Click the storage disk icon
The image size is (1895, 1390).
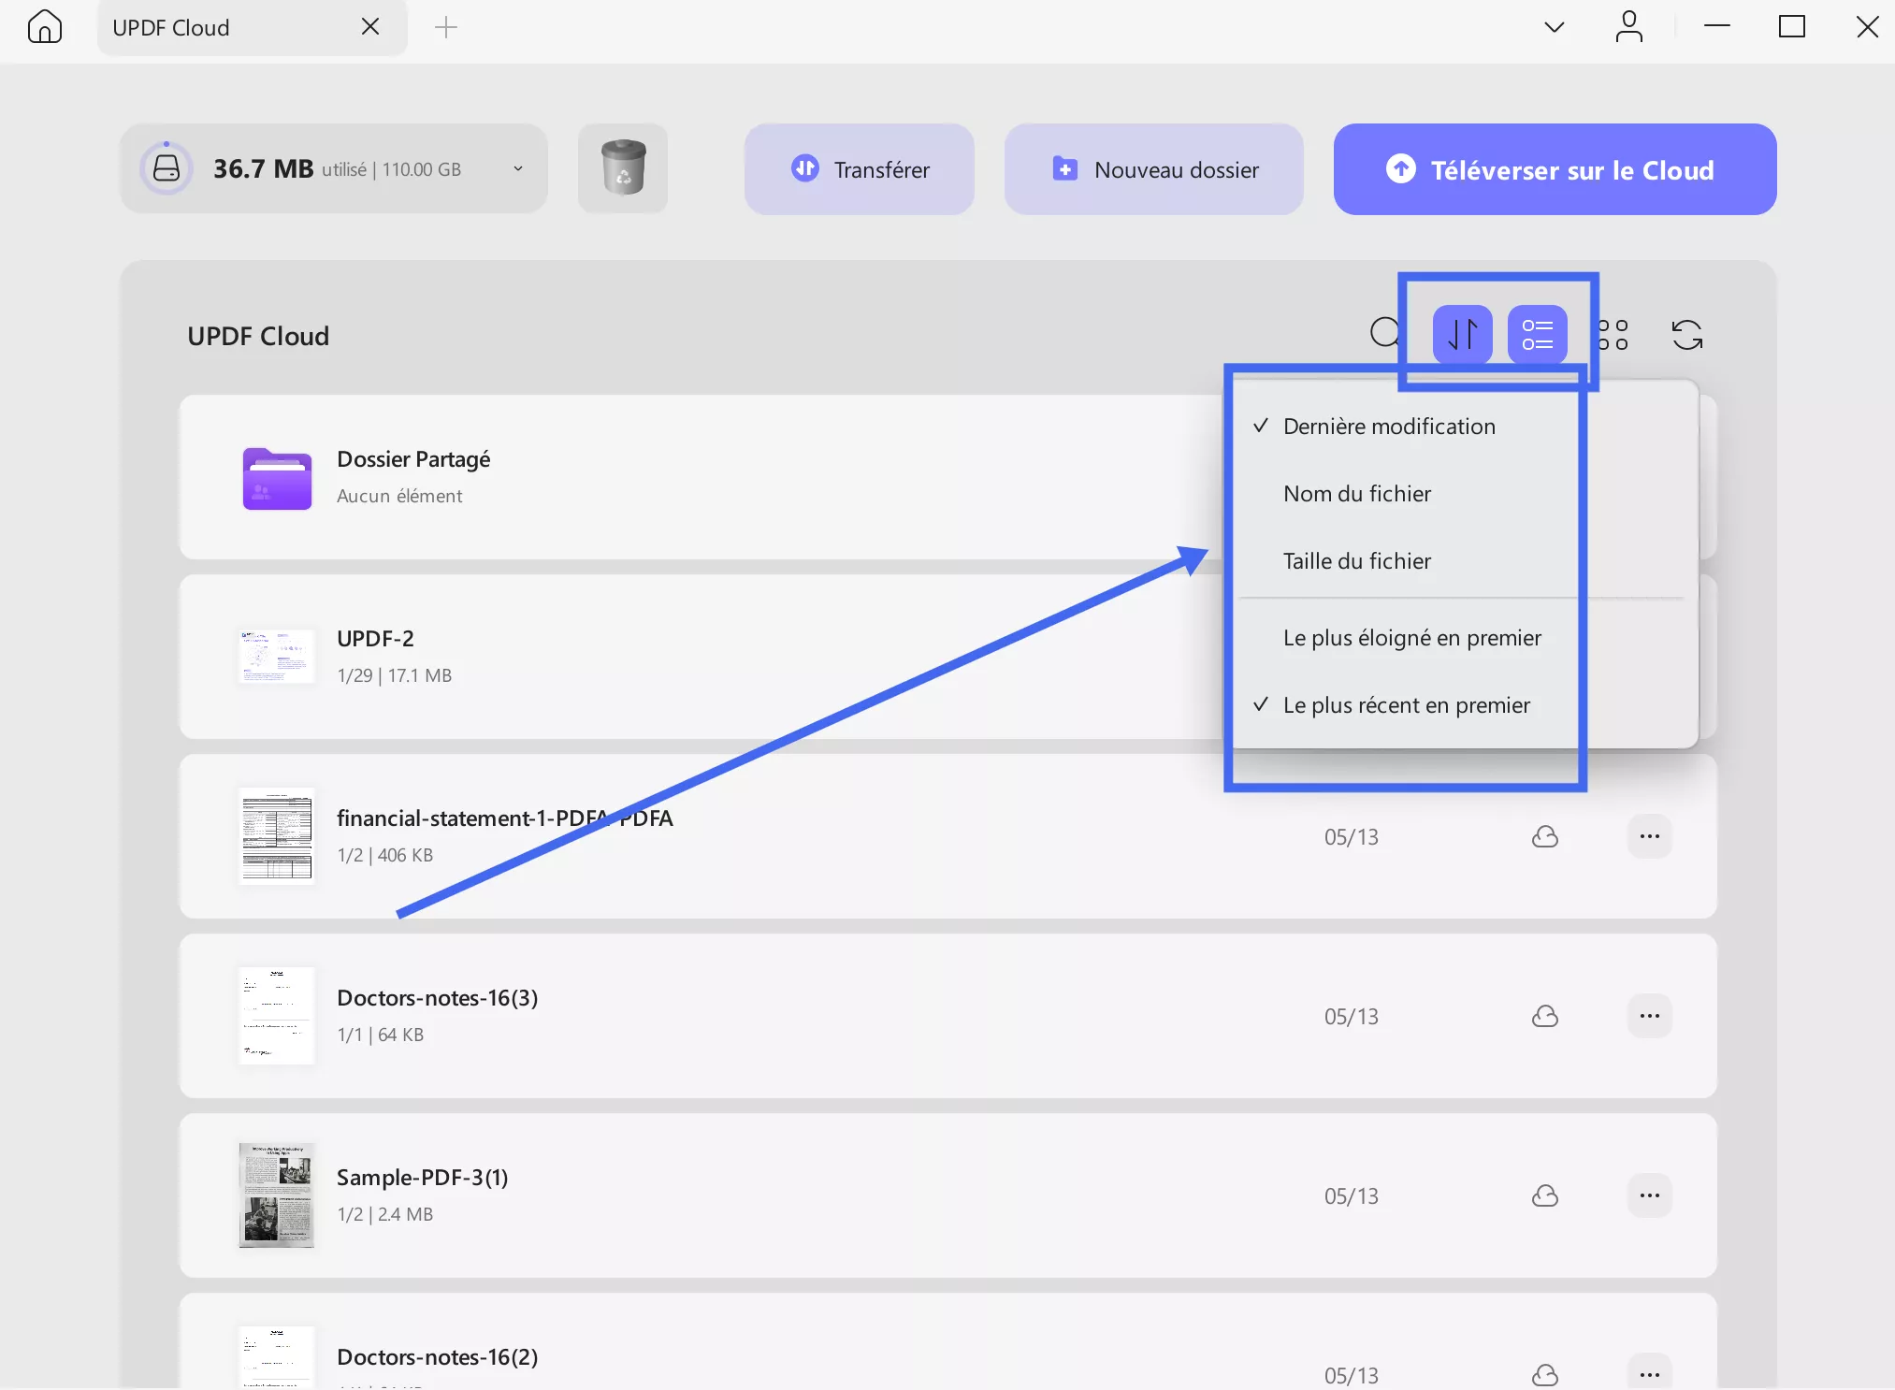tap(166, 168)
